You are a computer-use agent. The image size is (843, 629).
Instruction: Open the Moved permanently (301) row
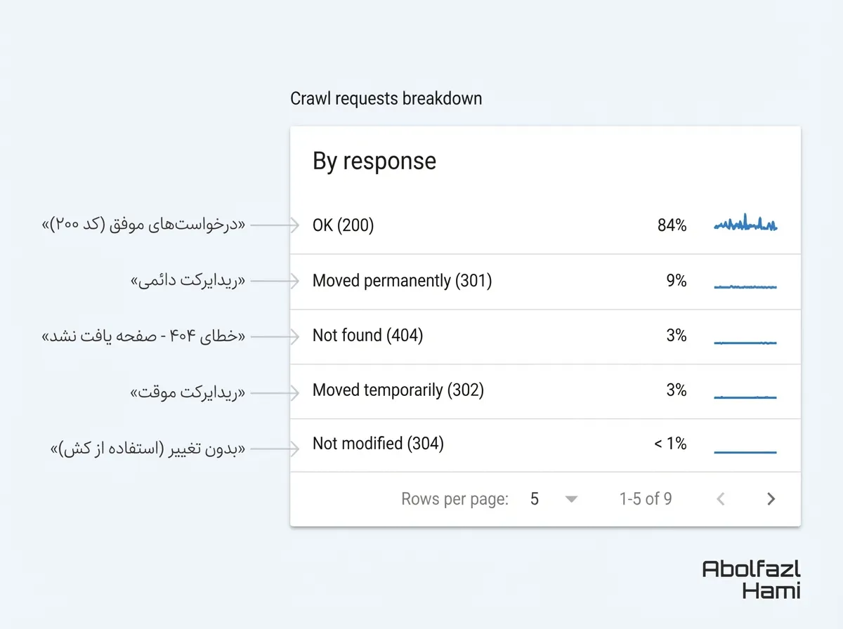coord(402,281)
